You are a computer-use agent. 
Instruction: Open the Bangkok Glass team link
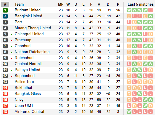pos(28,94)
